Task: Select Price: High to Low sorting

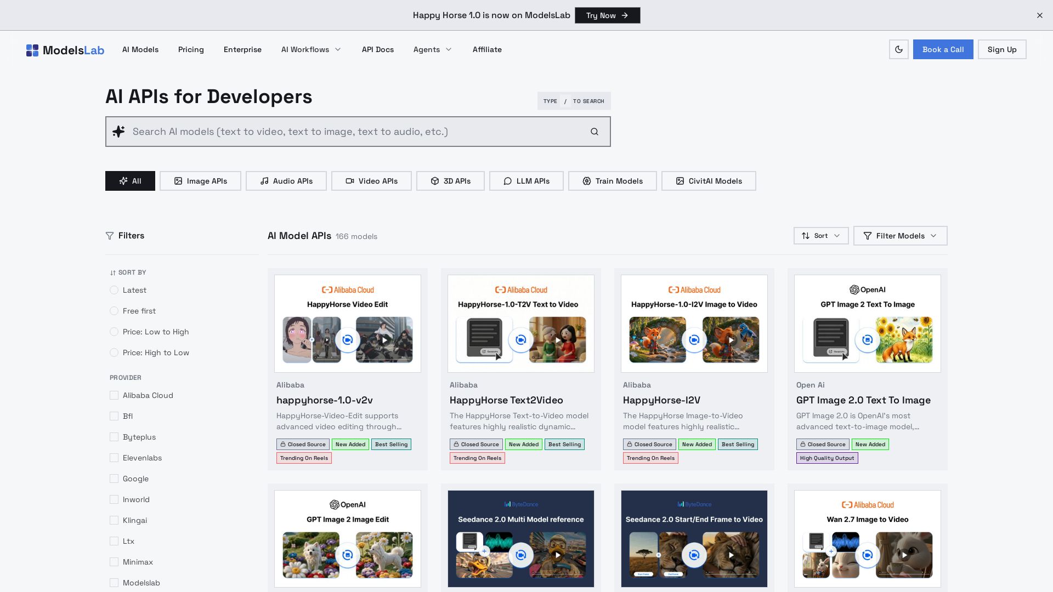Action: 114,352
